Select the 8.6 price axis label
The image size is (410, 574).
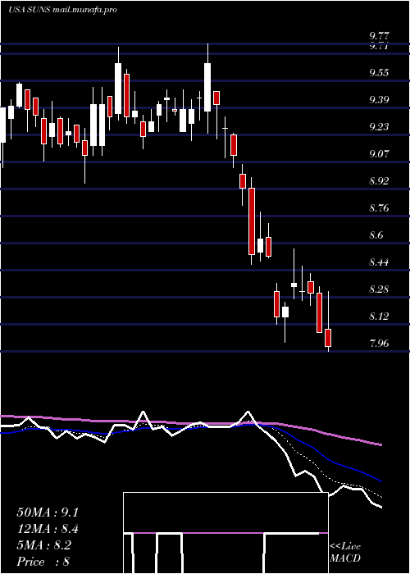tap(376, 235)
